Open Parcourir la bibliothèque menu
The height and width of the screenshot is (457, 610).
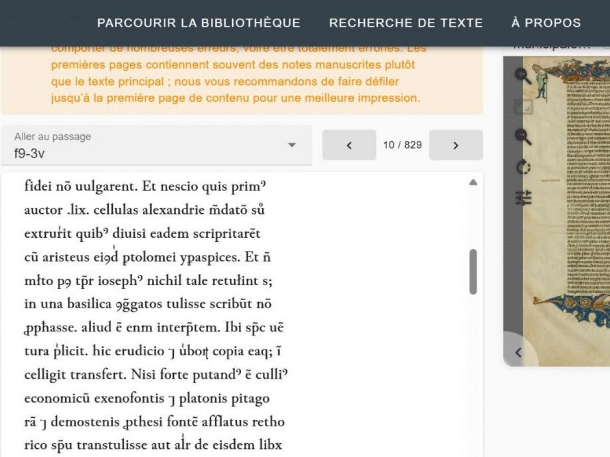pyautogui.click(x=199, y=23)
